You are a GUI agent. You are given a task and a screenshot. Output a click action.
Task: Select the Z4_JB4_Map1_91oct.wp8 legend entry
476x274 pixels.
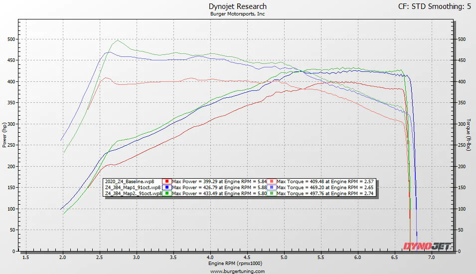click(x=133, y=187)
